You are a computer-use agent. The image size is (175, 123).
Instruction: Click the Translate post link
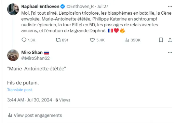click(19, 90)
